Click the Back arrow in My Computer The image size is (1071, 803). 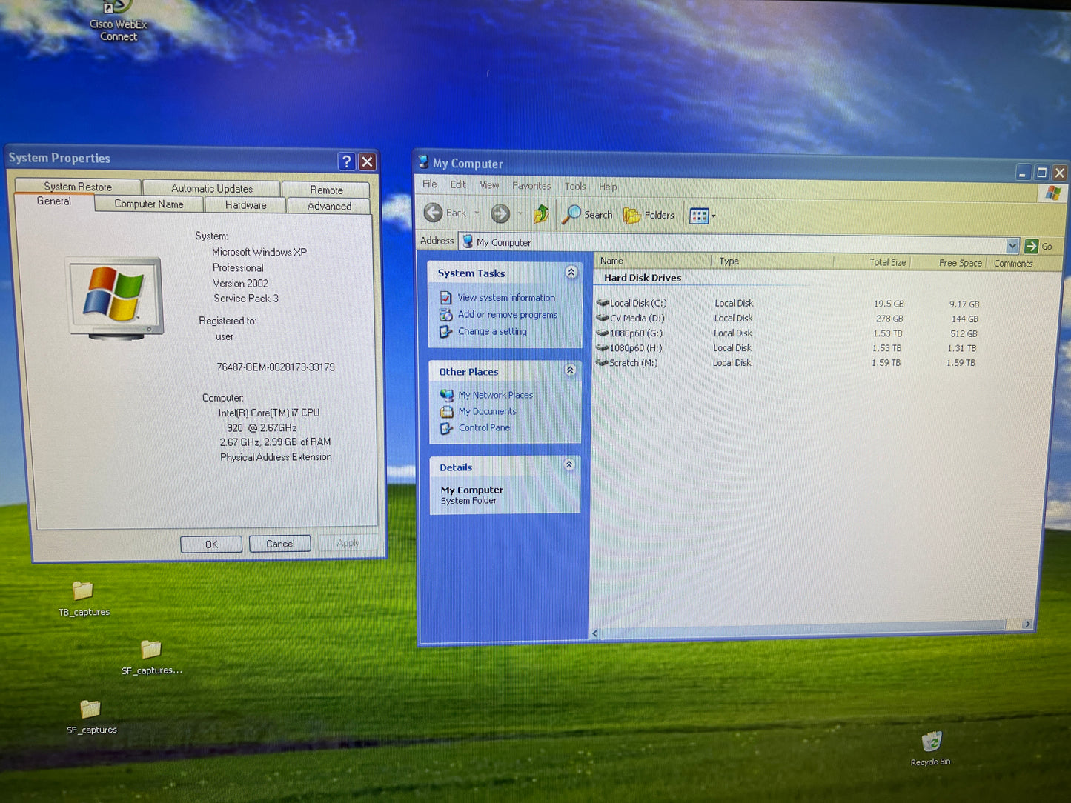(x=434, y=213)
